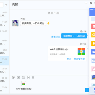
Task: Select the conversation timed 16:57 in list
Action: click(5, 14)
